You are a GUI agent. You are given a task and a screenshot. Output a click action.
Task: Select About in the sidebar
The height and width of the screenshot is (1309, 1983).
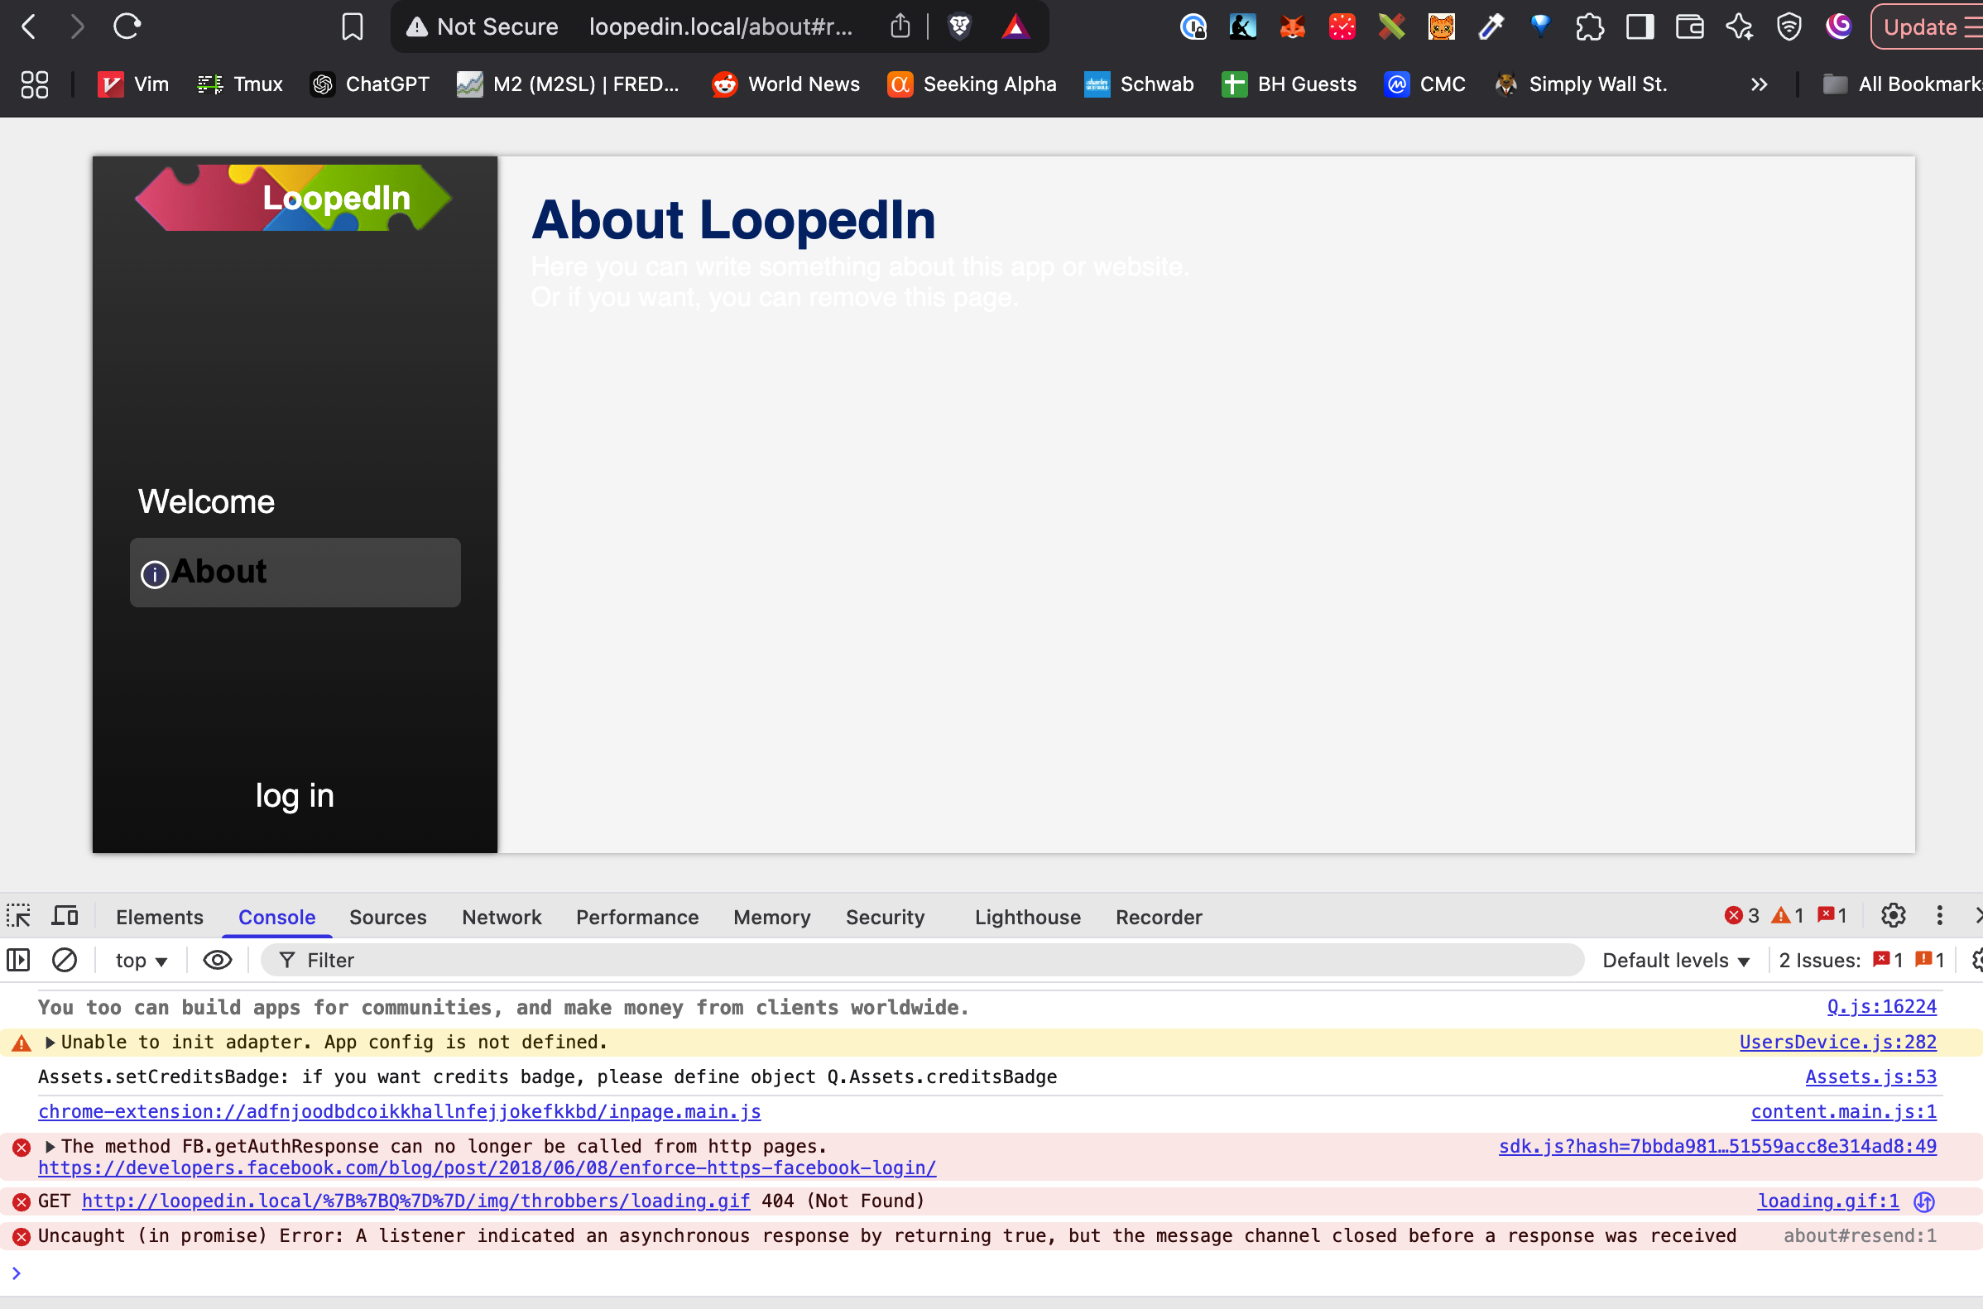[x=295, y=572]
